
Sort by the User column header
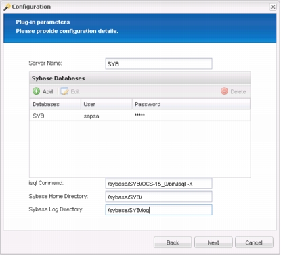106,104
